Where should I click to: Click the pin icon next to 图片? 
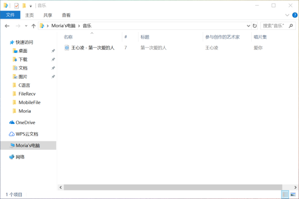click(x=53, y=77)
